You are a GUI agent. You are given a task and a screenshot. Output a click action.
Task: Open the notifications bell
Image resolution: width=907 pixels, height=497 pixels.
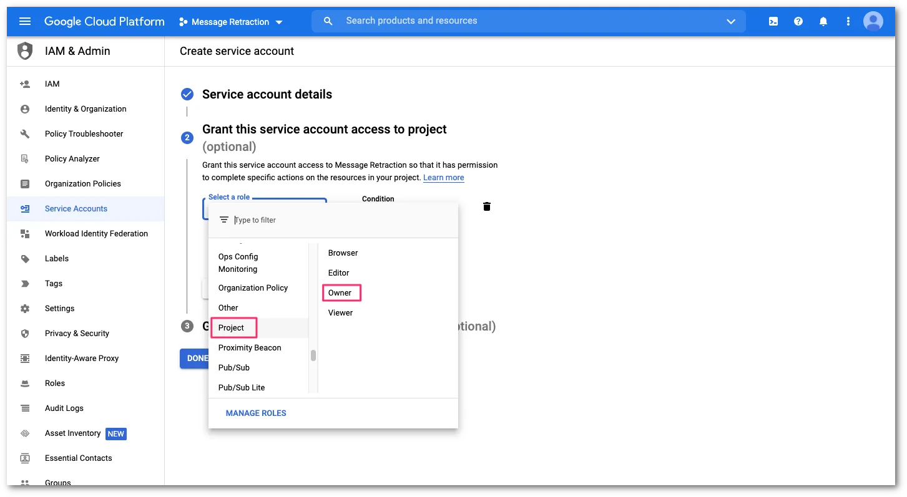click(823, 21)
